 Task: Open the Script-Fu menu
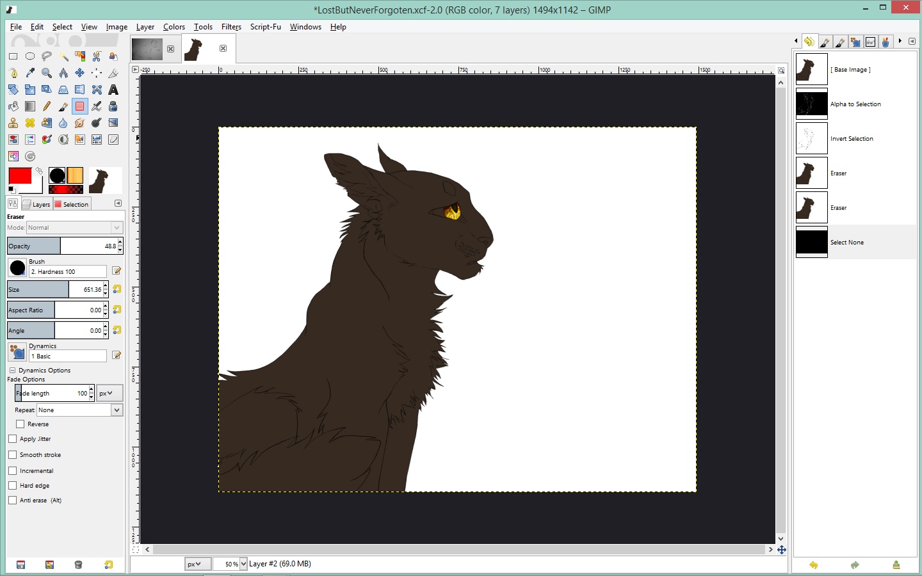point(265,27)
